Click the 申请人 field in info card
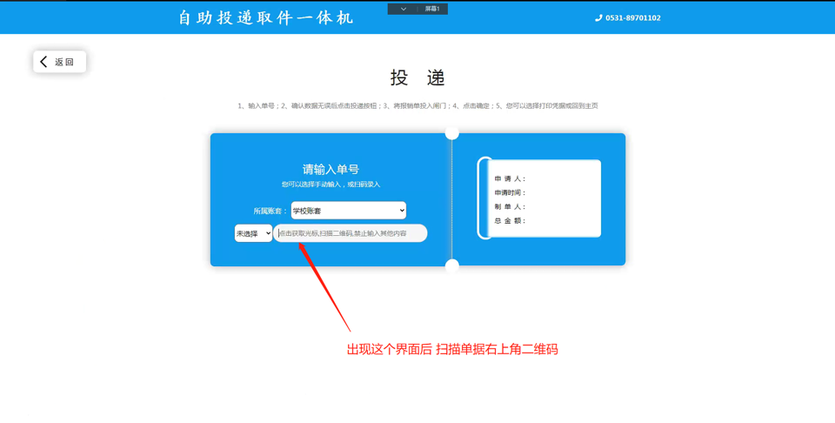This screenshot has height=423, width=835. coord(511,178)
